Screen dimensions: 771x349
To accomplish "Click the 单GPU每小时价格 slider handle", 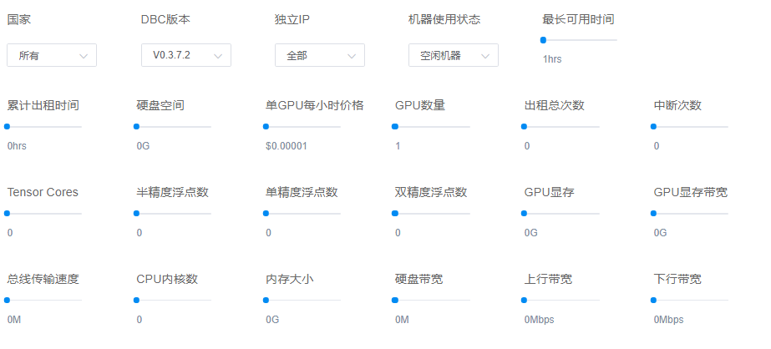I will click(266, 127).
